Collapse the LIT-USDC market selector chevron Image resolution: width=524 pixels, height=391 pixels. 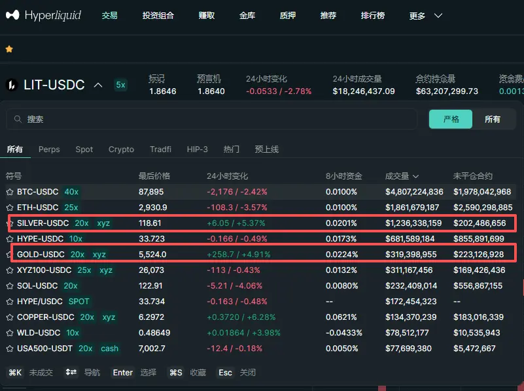tap(98, 85)
